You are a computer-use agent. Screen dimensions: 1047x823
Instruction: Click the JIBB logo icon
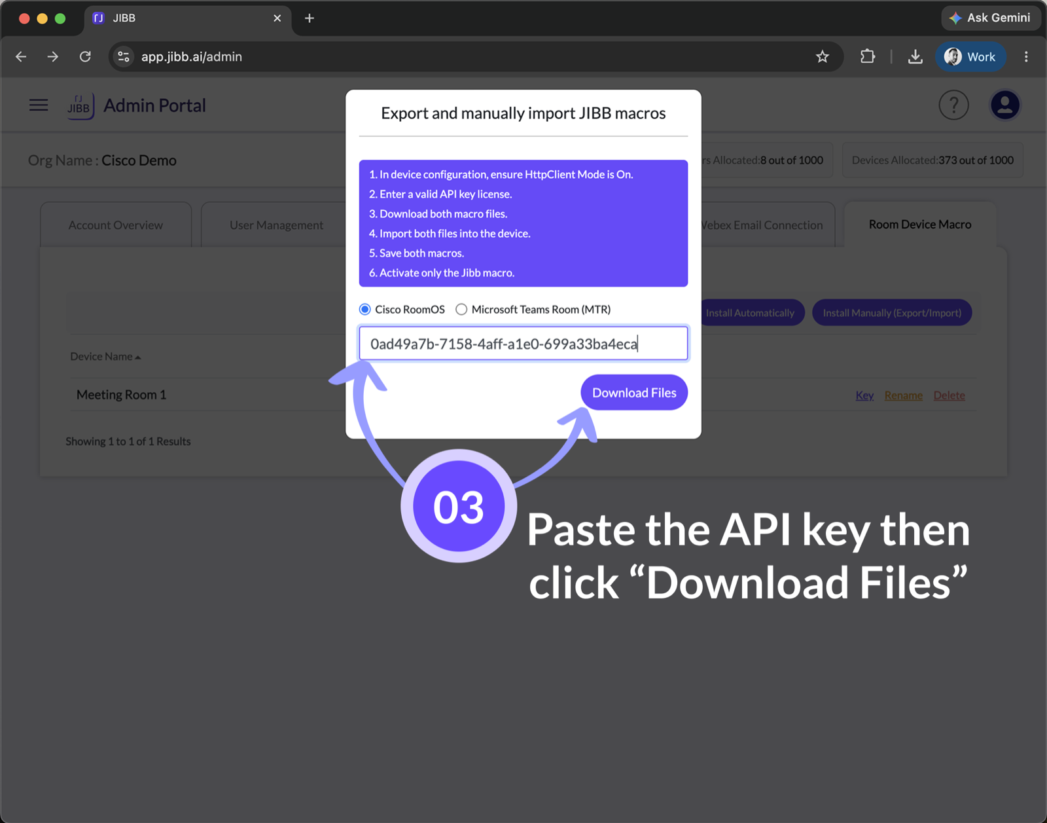click(x=80, y=105)
